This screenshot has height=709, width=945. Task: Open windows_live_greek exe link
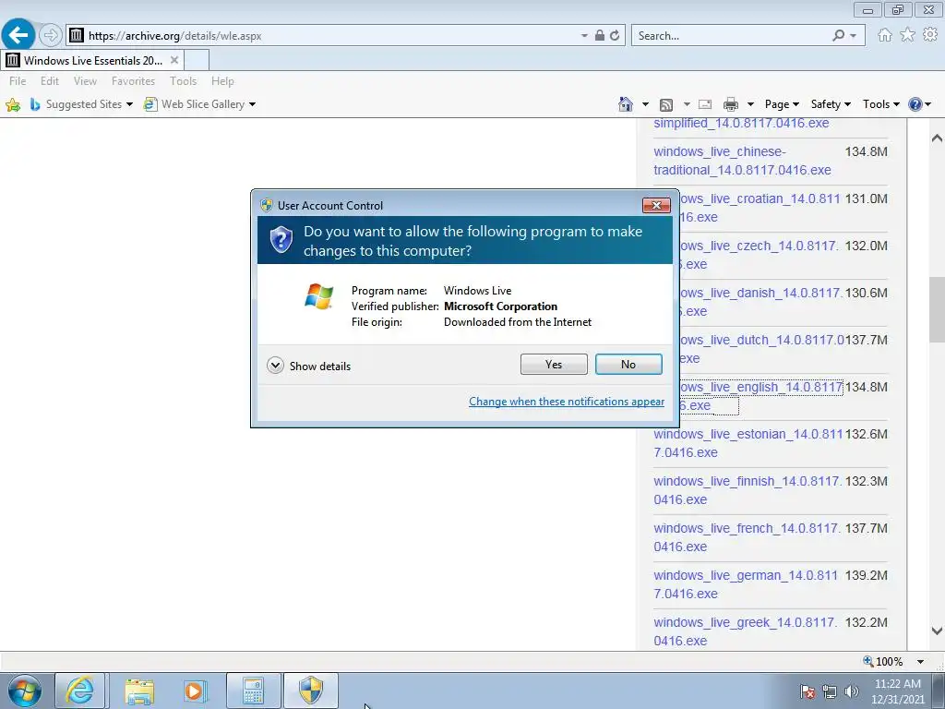click(x=746, y=631)
